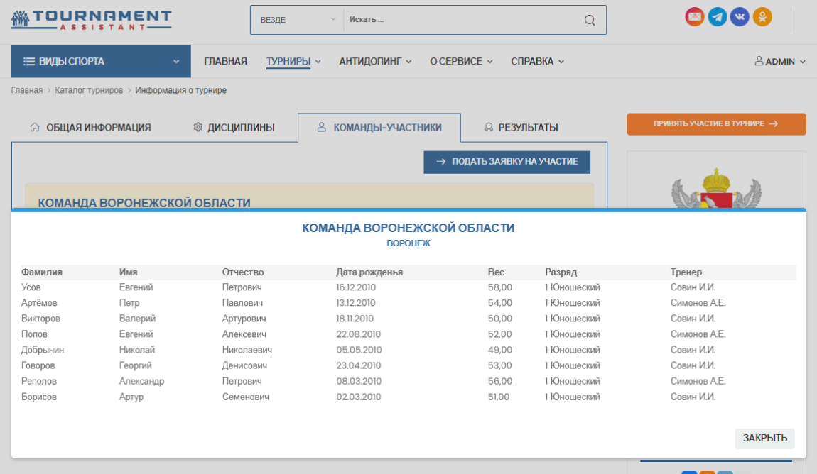Click the search magnifier icon
This screenshot has height=474, width=817.
[x=590, y=20]
